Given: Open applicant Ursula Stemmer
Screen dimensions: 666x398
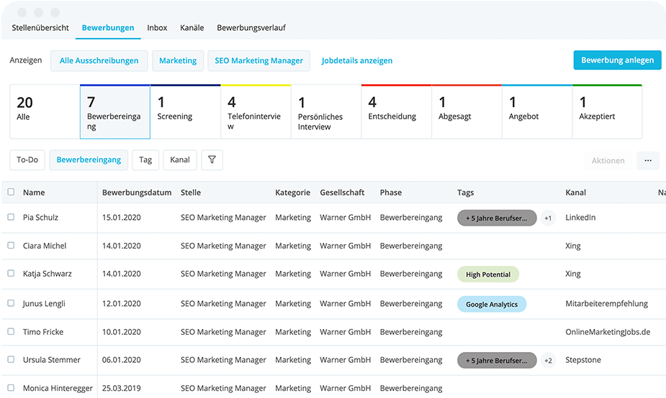Looking at the screenshot, I should pos(51,360).
